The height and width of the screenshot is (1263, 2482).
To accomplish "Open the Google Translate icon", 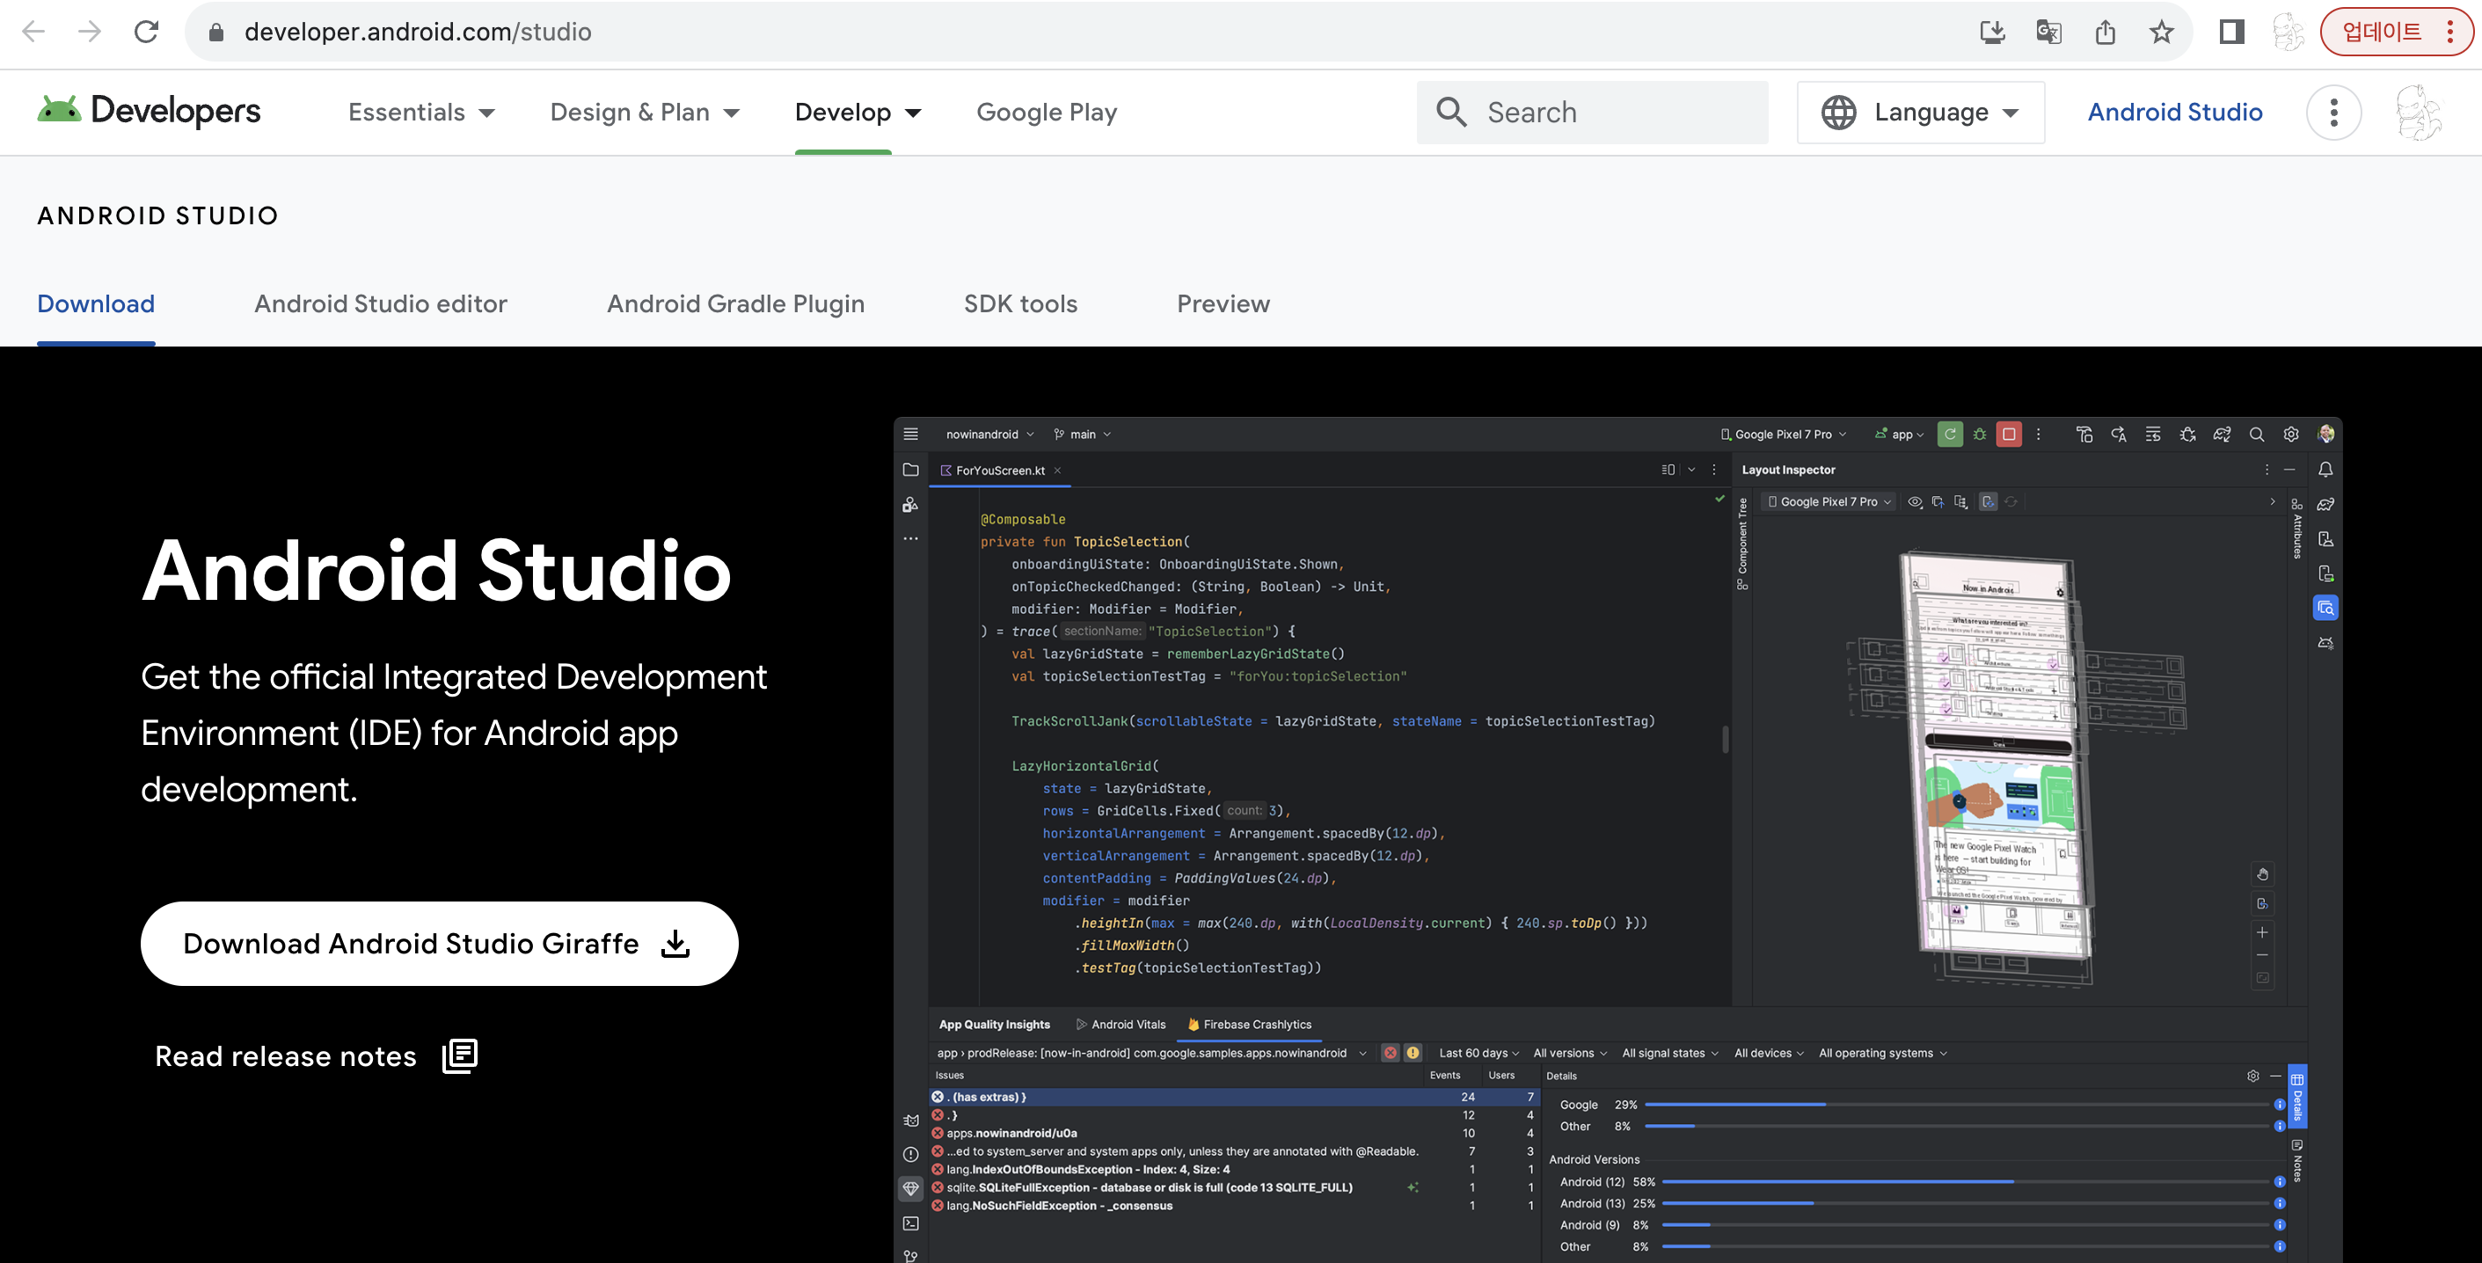I will pyautogui.click(x=2048, y=32).
